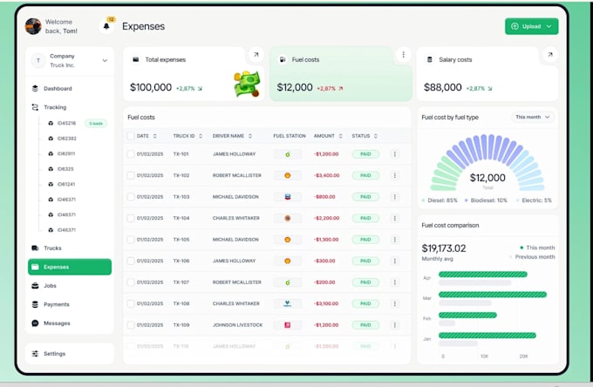The height and width of the screenshot is (387, 593).
Task: Check the TX-104 row checkbox
Action: pos(131,218)
